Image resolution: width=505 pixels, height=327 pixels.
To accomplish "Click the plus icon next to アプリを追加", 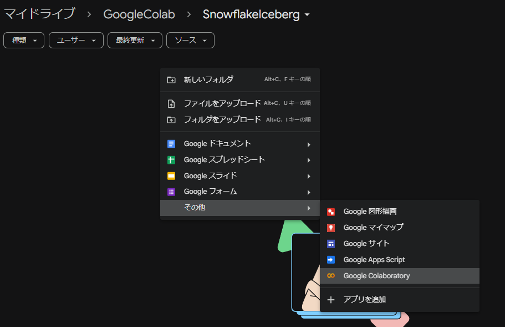I will [x=331, y=300].
